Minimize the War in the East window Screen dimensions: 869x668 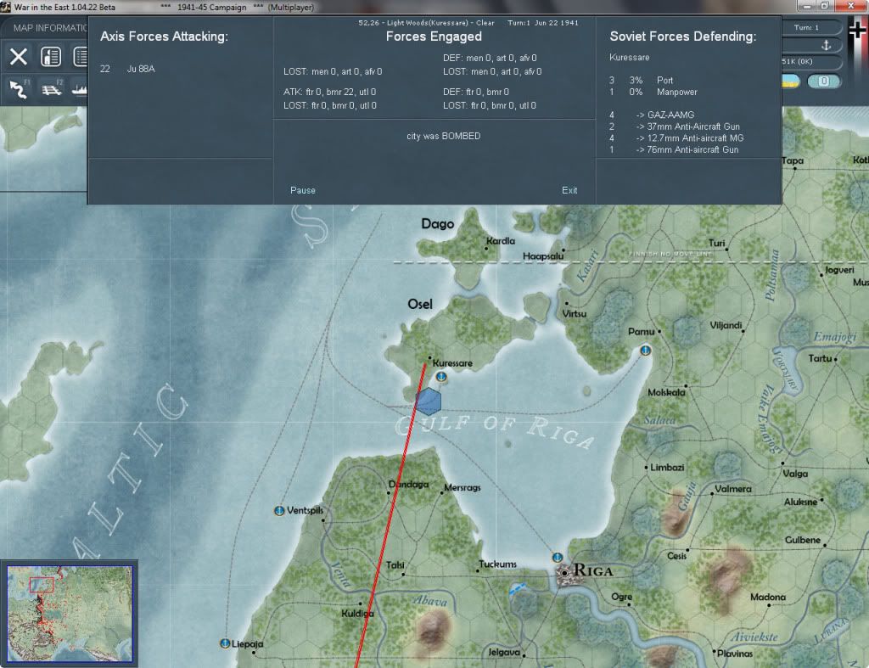[807, 6]
